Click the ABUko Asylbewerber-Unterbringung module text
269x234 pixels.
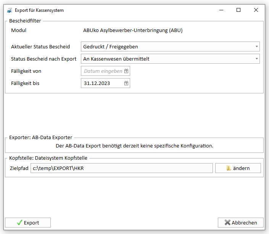(x=133, y=30)
